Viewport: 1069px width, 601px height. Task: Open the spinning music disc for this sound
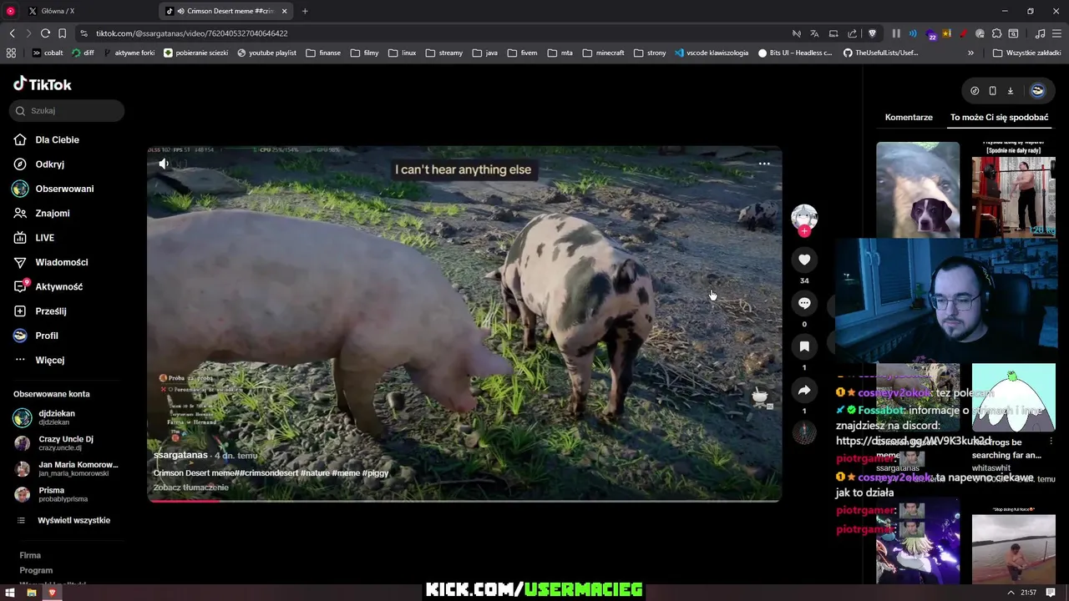pyautogui.click(x=804, y=432)
